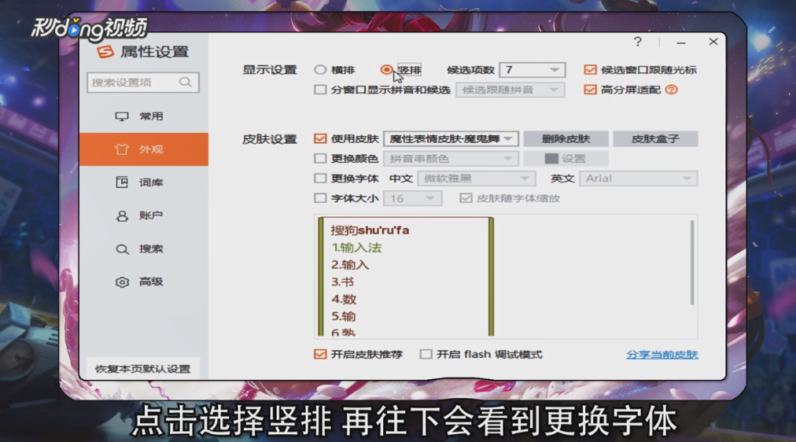This screenshot has height=442, width=796.
Task: Click the gray color swatch beside 设置
Action: (x=551, y=158)
